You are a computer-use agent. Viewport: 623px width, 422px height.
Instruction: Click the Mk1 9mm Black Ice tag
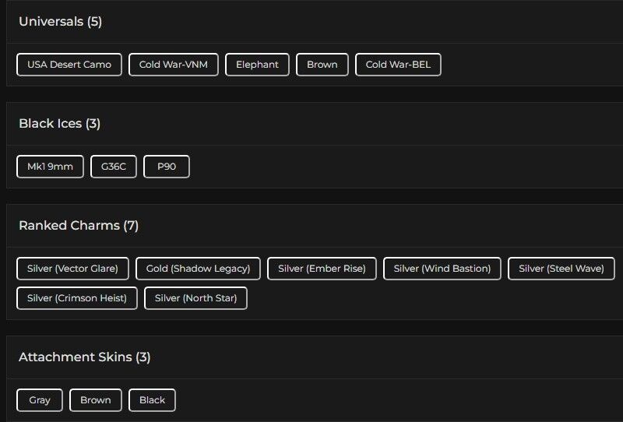tap(50, 167)
